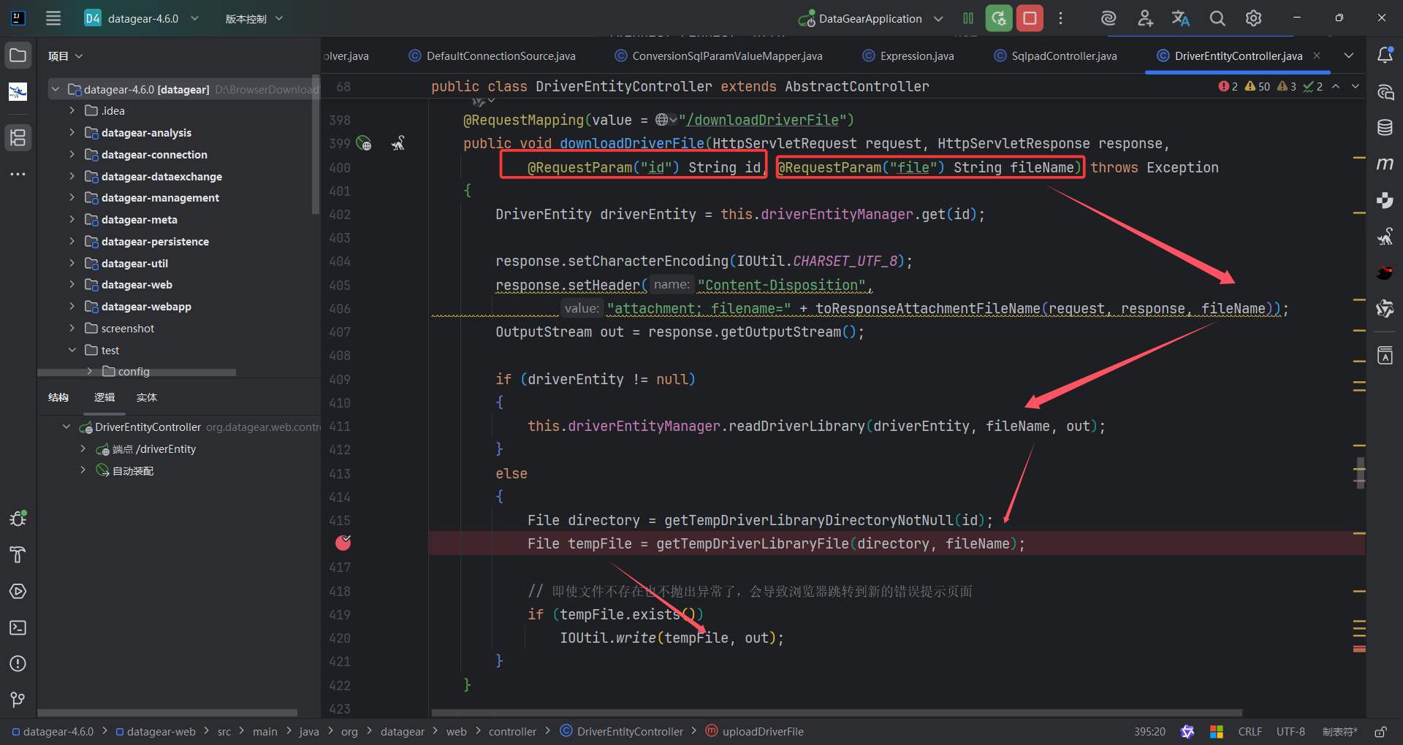Pause the program execution

[x=968, y=18]
